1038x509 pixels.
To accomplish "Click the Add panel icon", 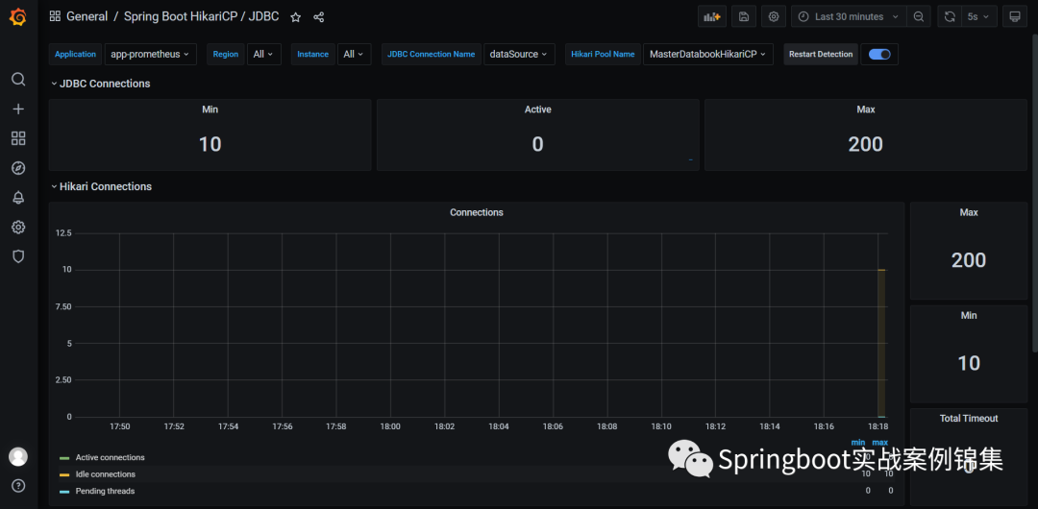I will tap(712, 16).
